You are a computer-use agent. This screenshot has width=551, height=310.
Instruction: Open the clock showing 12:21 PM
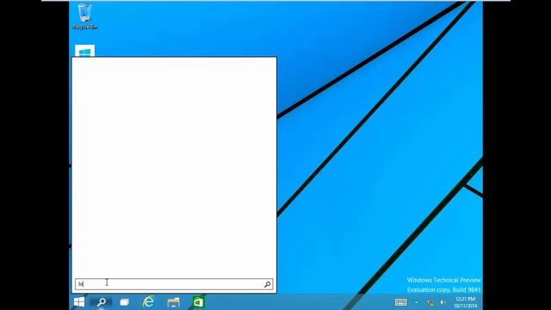point(465,302)
